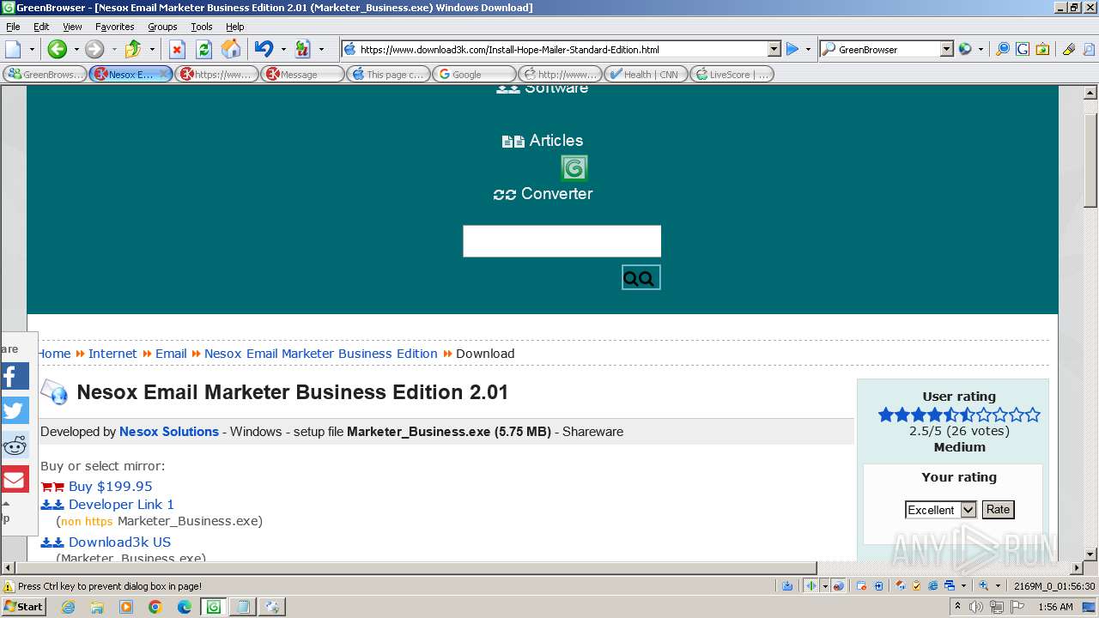Screen dimensions: 1099x618
Task: Open Windows Explorer folder icon in taskbar
Action: click(x=97, y=607)
